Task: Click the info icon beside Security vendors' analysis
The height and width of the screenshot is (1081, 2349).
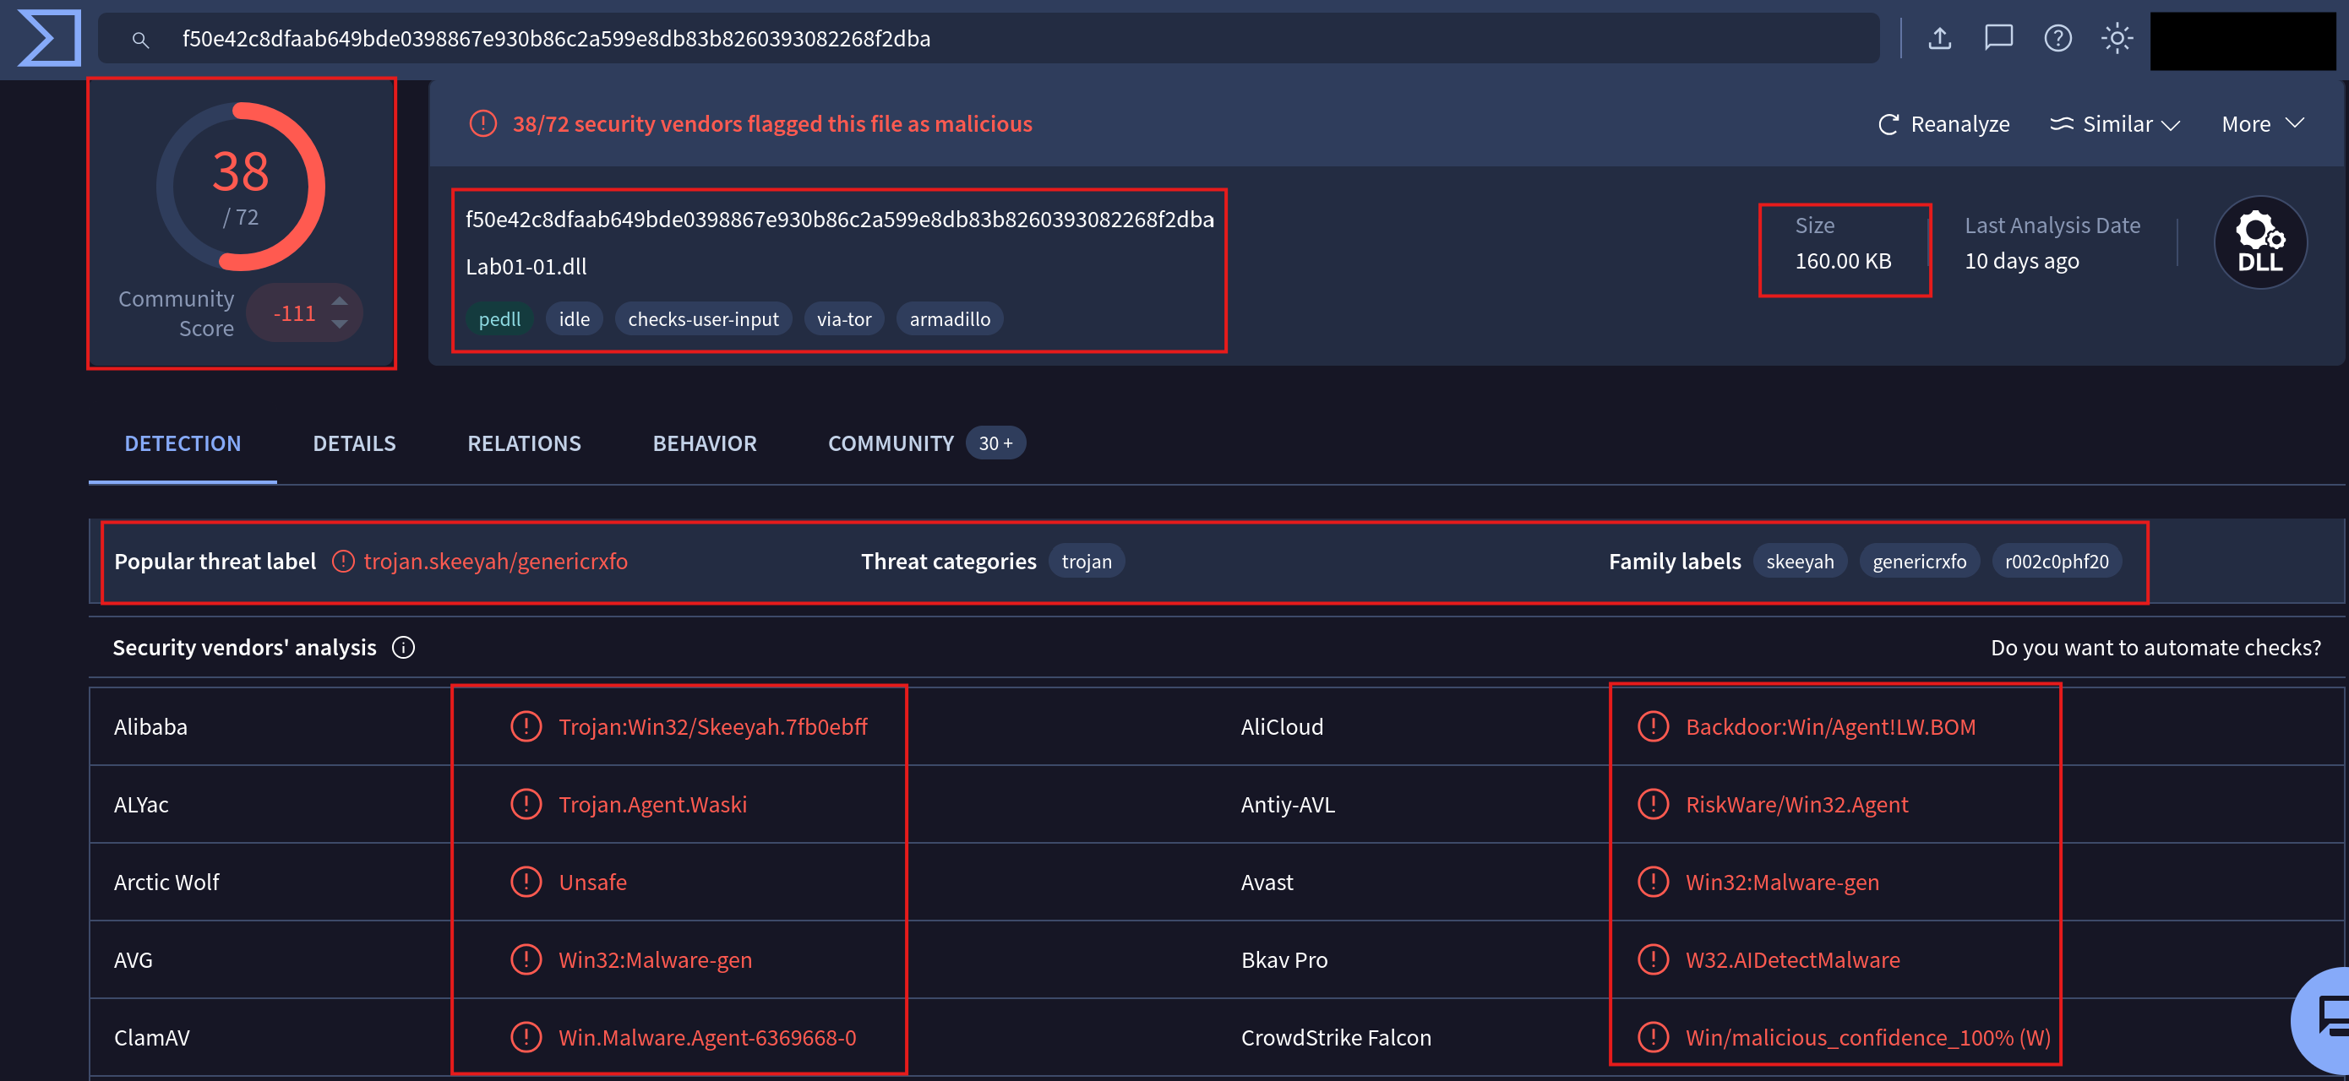Action: (x=403, y=647)
